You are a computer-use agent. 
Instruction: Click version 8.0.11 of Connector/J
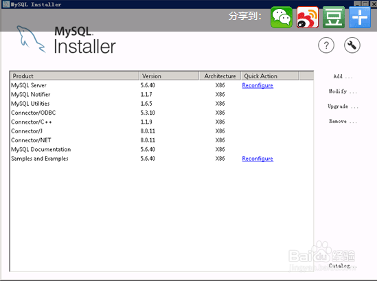pyautogui.click(x=148, y=131)
